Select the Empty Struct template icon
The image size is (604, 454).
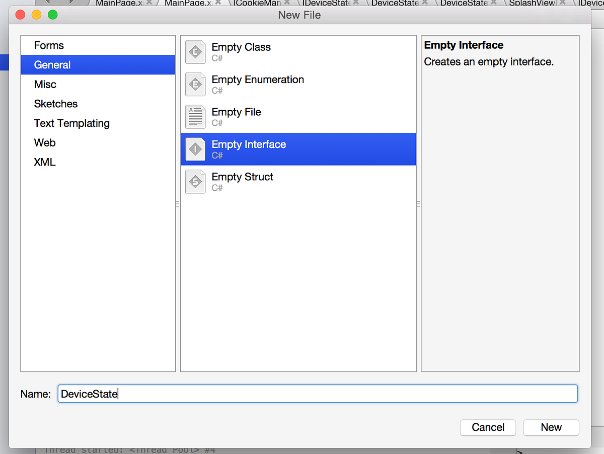coord(195,182)
